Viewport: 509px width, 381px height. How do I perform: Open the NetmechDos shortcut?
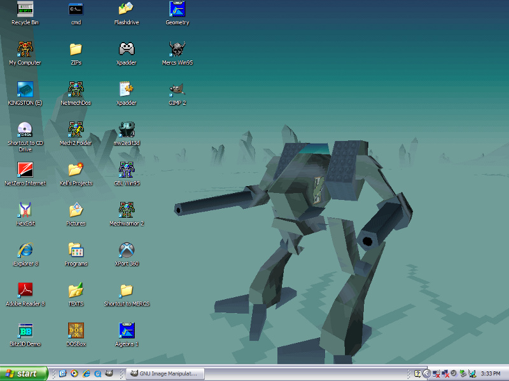76,89
